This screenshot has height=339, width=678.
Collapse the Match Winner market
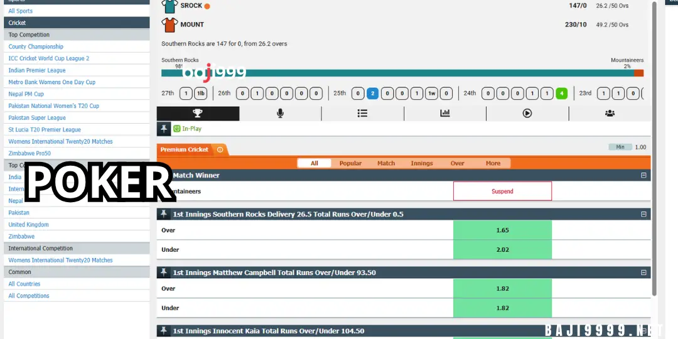coord(643,175)
